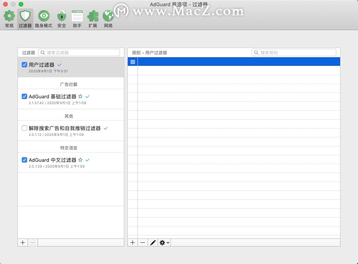358x264 pixels.
Task: Click the star icon next to AdGuard 中文过滤器
Action: click(x=80, y=160)
